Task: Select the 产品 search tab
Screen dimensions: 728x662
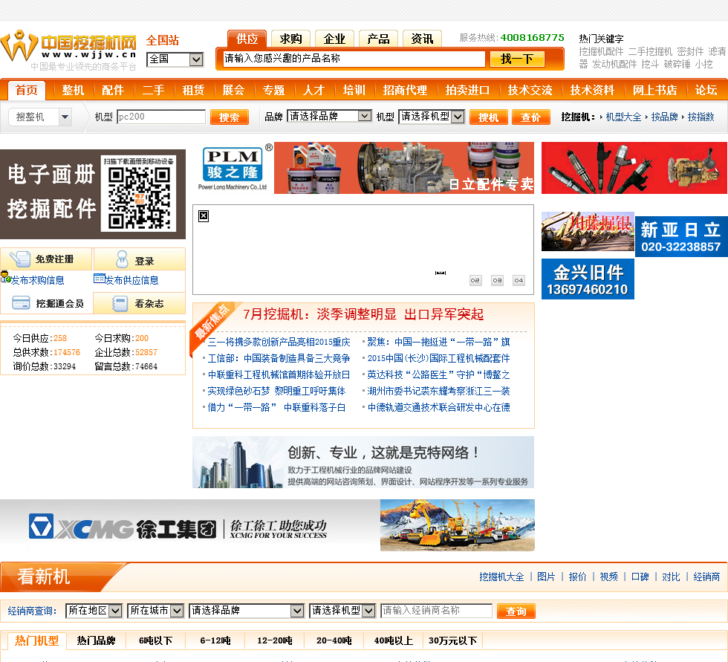Action: tap(378, 39)
